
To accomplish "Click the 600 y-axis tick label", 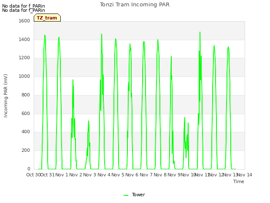I will tap(26, 114).
